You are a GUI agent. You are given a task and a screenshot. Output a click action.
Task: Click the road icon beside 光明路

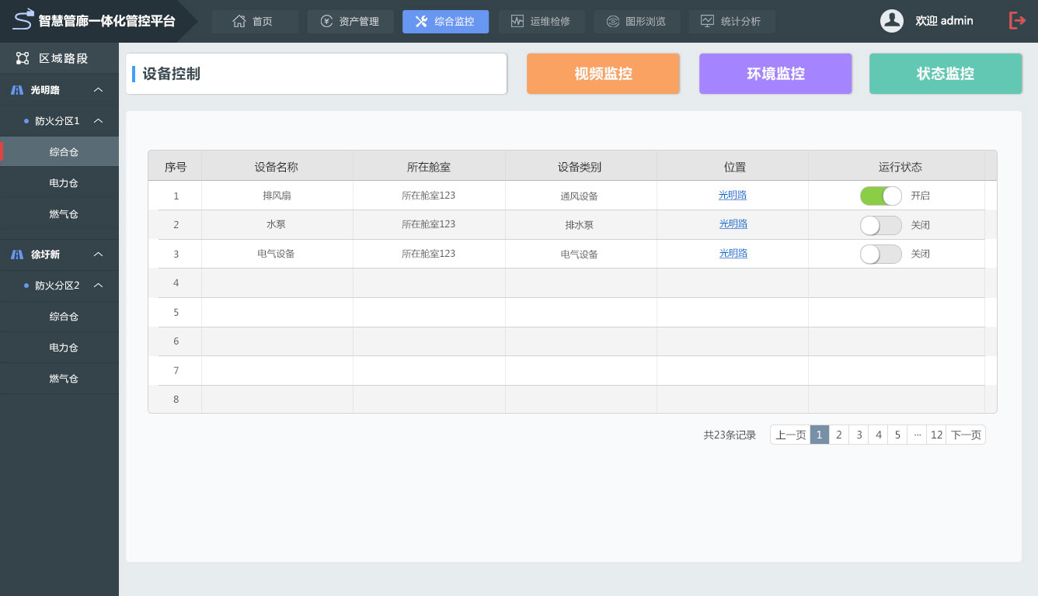pos(17,90)
